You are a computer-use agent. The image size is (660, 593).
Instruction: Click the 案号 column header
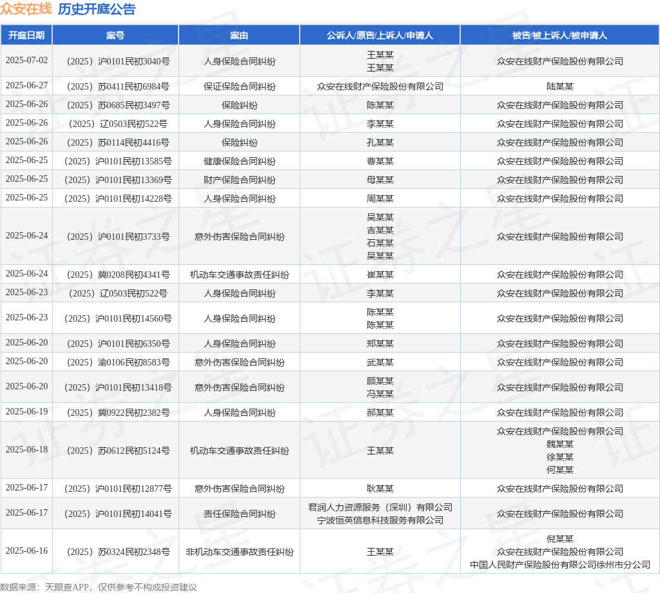pyautogui.click(x=115, y=35)
